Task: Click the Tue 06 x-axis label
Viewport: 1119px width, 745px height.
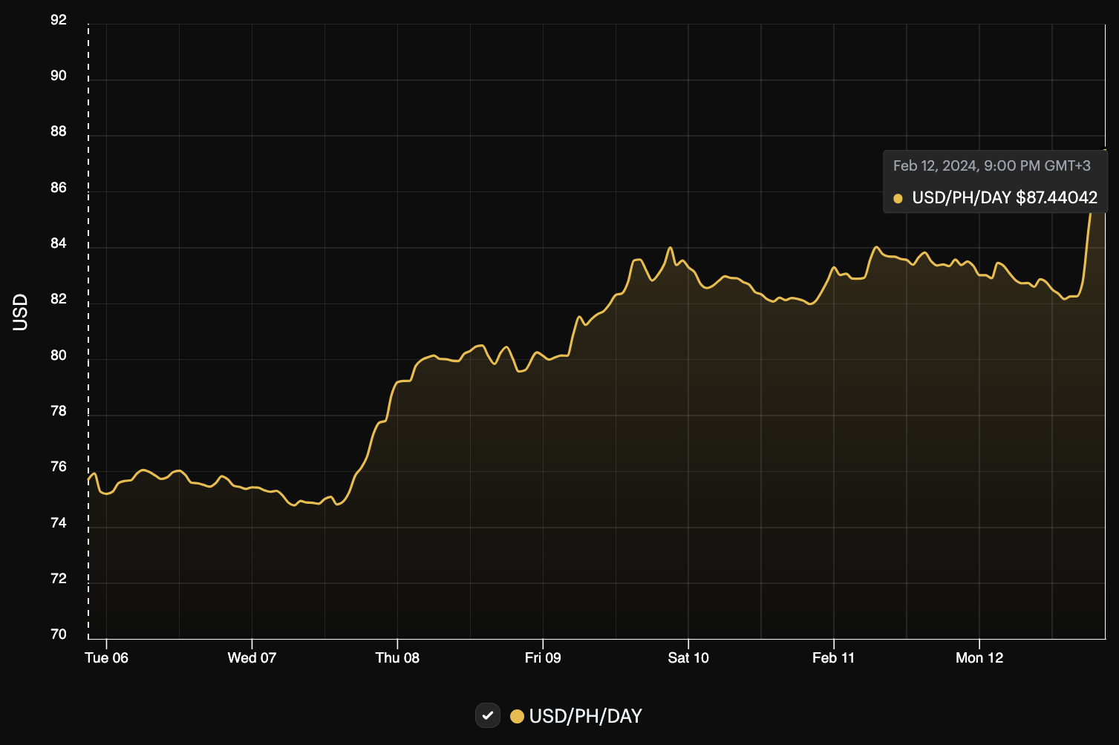Action: point(106,657)
